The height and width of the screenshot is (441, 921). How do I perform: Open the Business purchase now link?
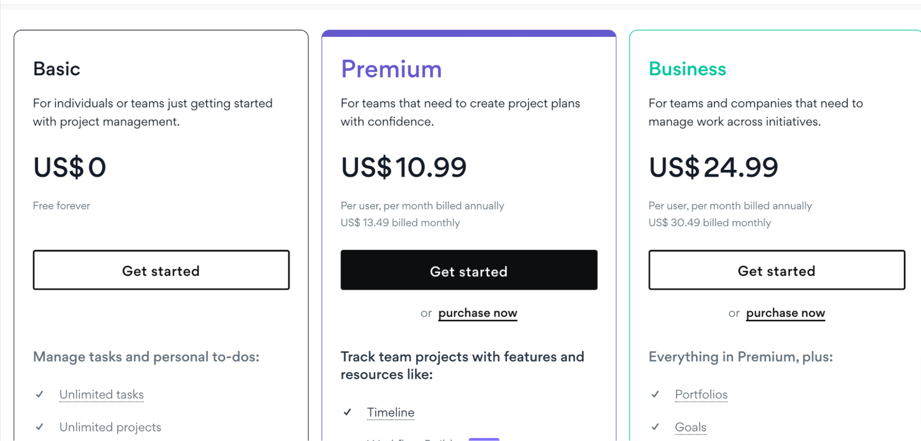[785, 313]
